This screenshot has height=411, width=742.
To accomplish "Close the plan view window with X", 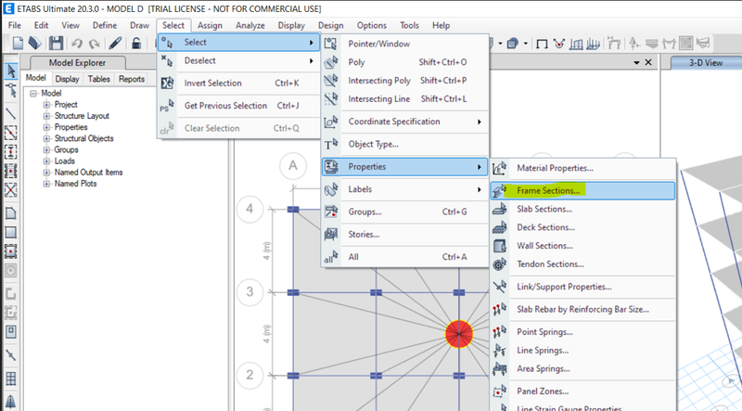I will (x=648, y=62).
